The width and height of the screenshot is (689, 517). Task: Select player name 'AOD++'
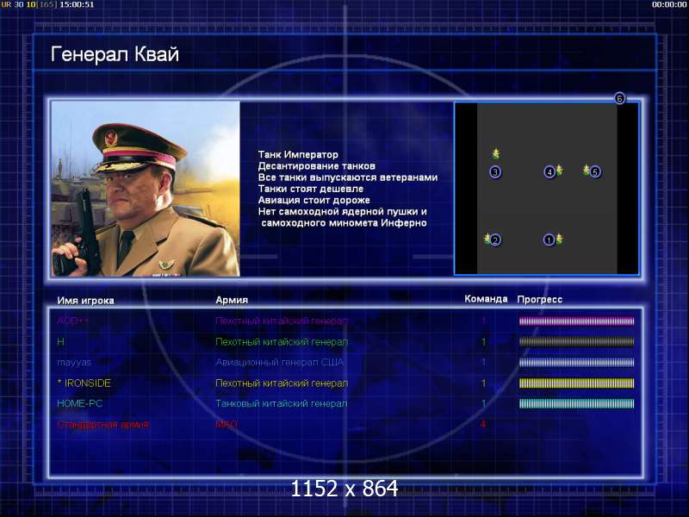(x=73, y=321)
